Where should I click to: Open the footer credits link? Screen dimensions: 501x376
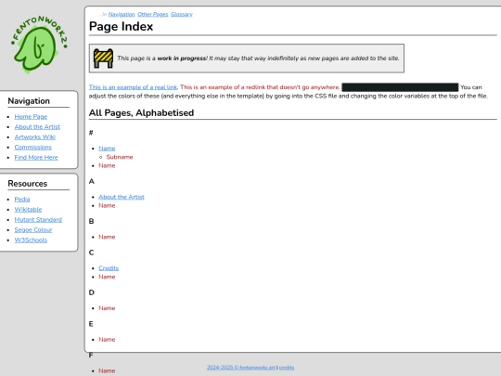click(x=287, y=368)
